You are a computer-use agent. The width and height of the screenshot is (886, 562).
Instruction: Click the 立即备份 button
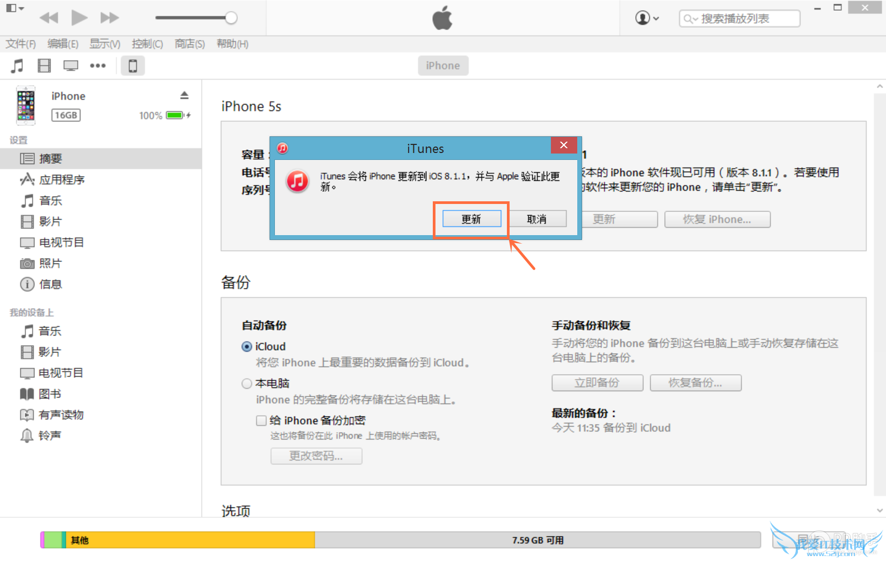coord(597,383)
